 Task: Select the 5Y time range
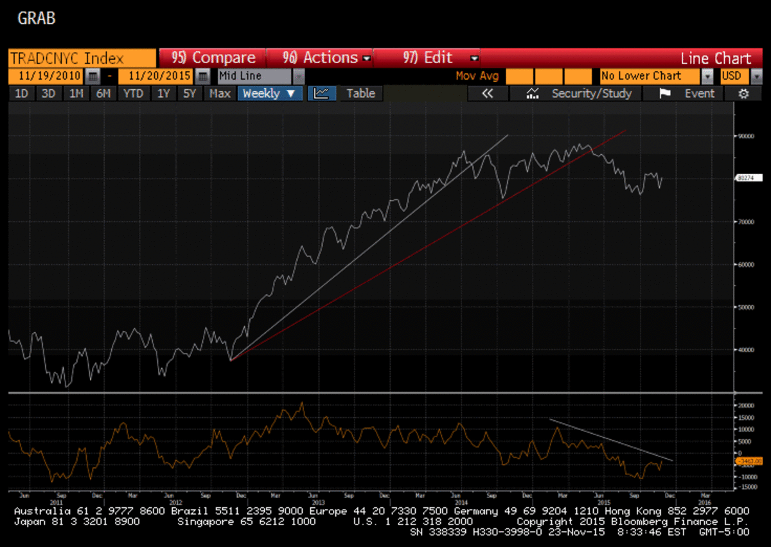point(190,93)
